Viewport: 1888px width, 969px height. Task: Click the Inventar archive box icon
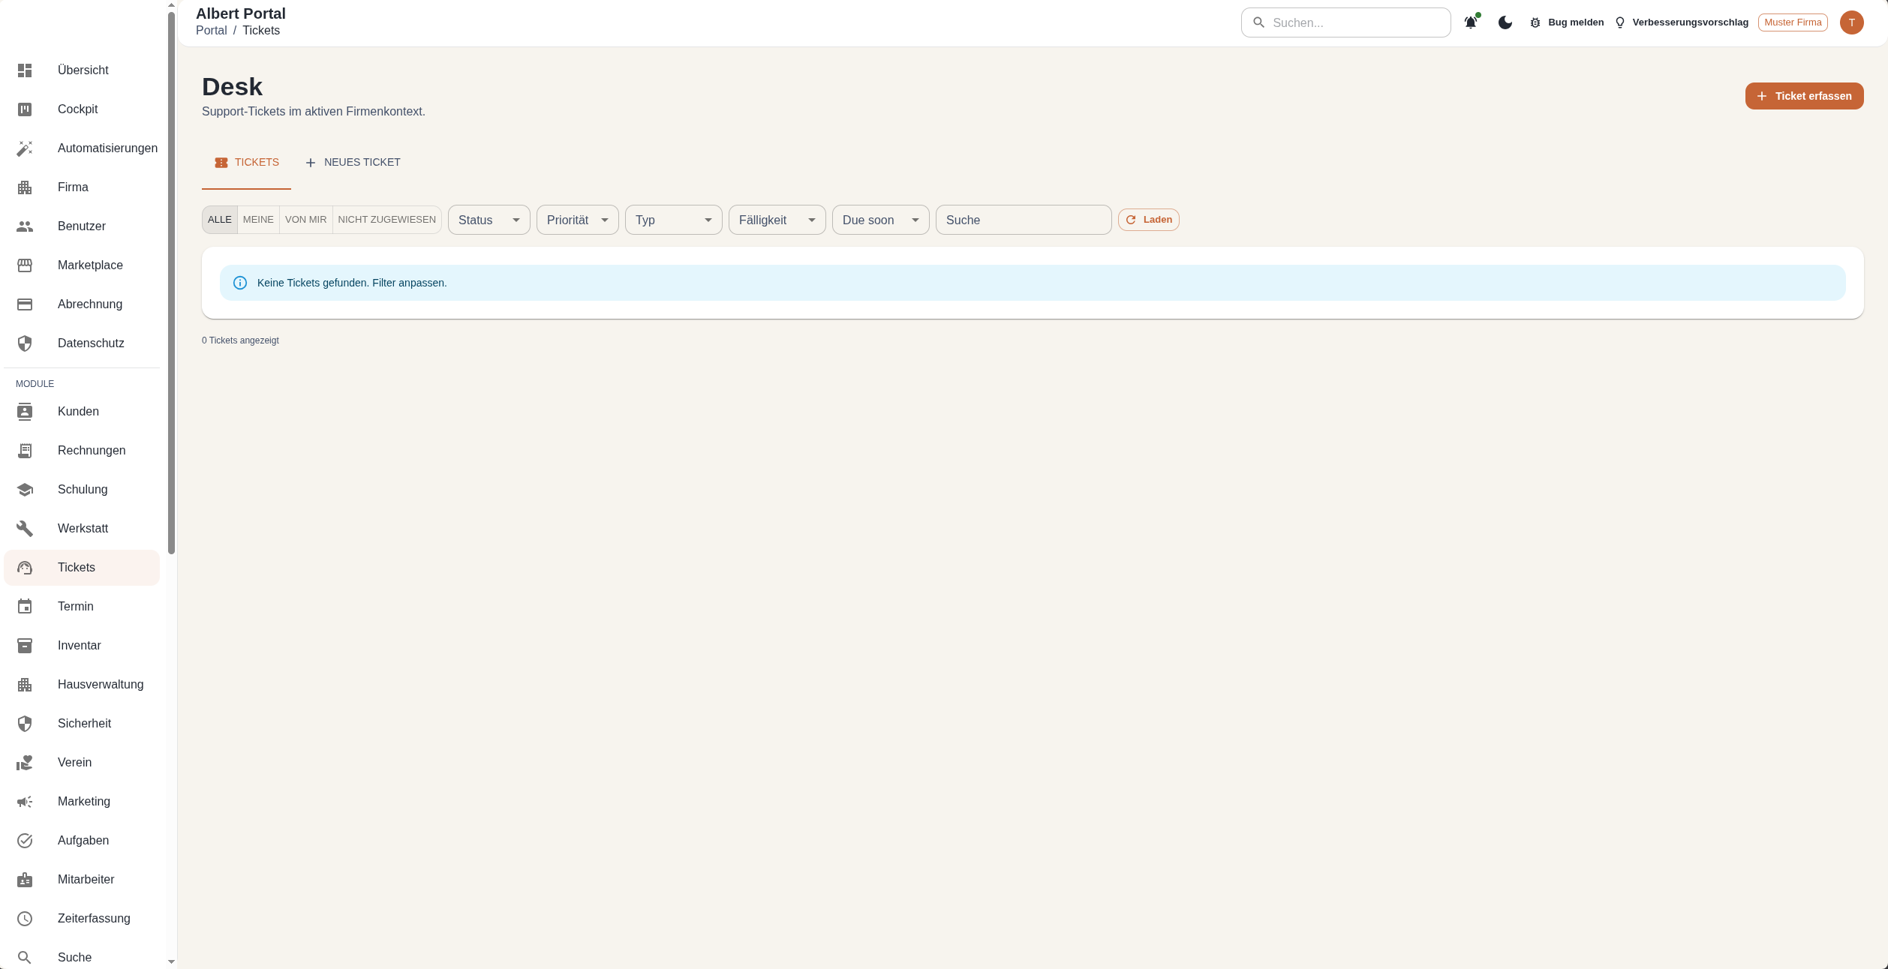coord(25,646)
